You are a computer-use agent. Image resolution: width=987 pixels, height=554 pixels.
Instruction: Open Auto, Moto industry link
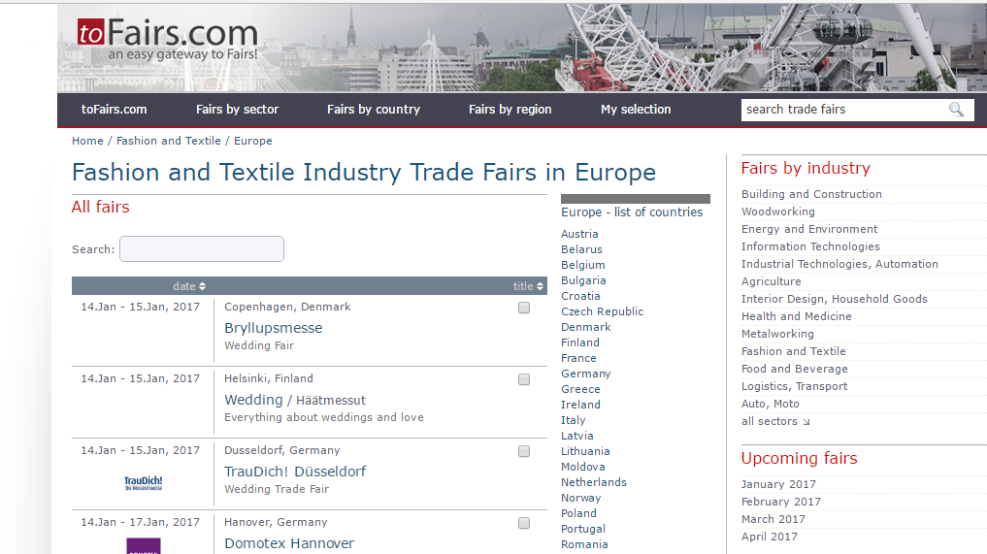[x=771, y=405]
